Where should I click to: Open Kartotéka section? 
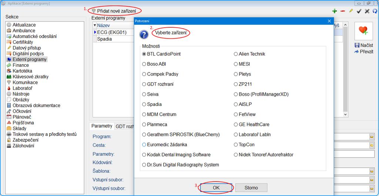(x=19, y=71)
